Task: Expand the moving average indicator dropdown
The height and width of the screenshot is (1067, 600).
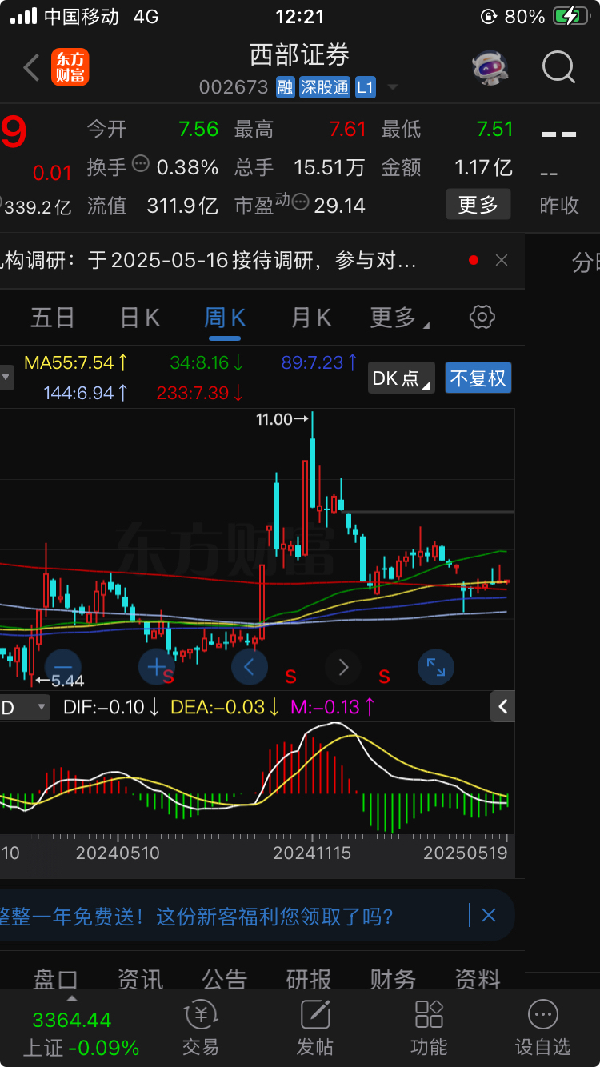Action: tap(6, 378)
